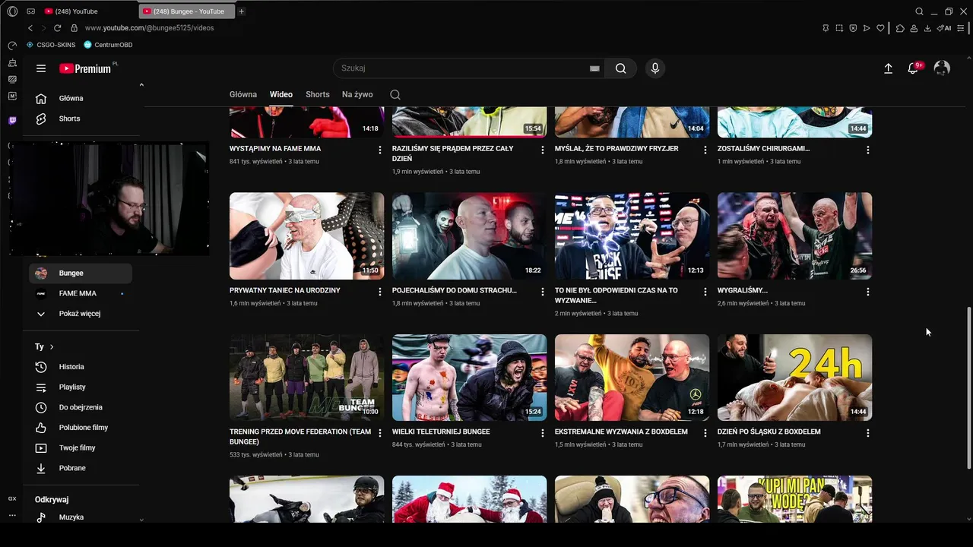Screen dimensions: 973x547
Task: Open Bungee subscription in sidebar
Action: coord(81,273)
